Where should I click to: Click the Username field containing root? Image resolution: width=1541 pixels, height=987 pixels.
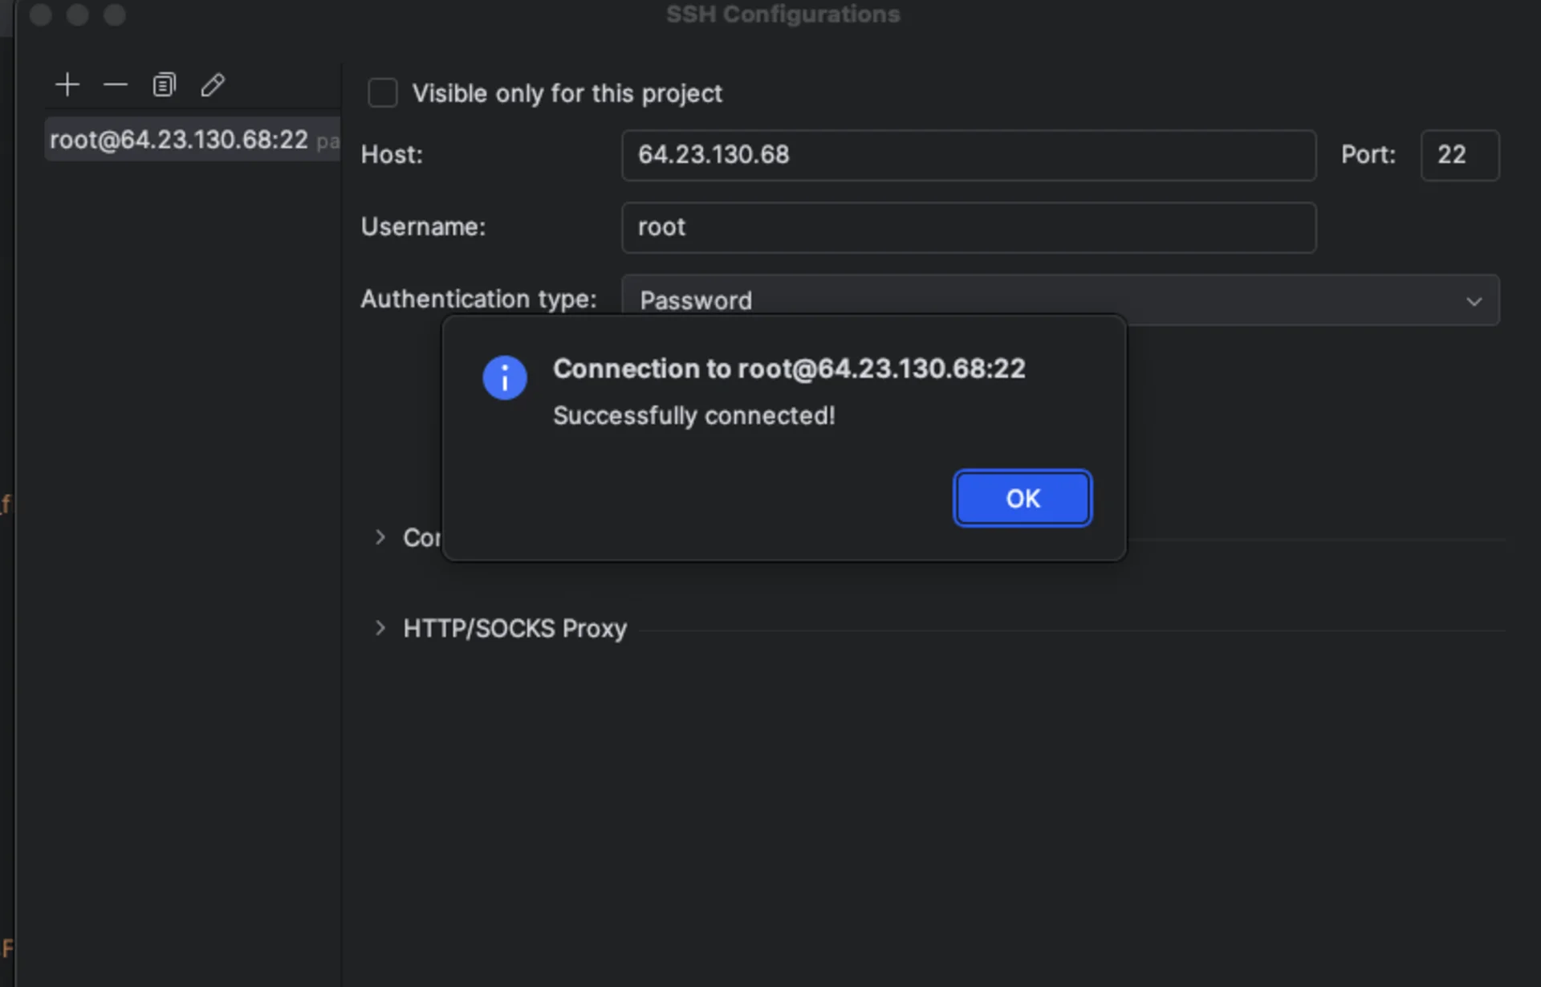point(968,227)
